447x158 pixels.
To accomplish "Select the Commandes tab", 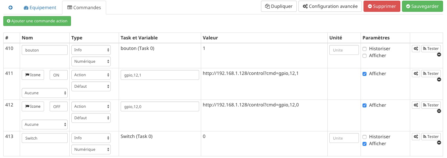I will pyautogui.click(x=84, y=8).
